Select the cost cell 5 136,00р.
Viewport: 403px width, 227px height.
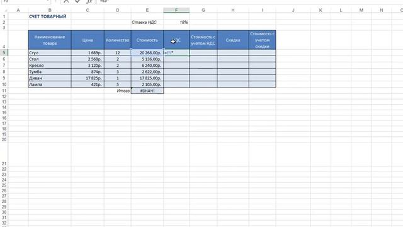click(147, 59)
